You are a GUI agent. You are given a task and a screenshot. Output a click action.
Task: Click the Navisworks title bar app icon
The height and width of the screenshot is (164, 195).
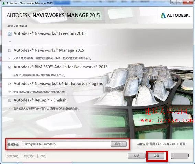tap(4, 3)
